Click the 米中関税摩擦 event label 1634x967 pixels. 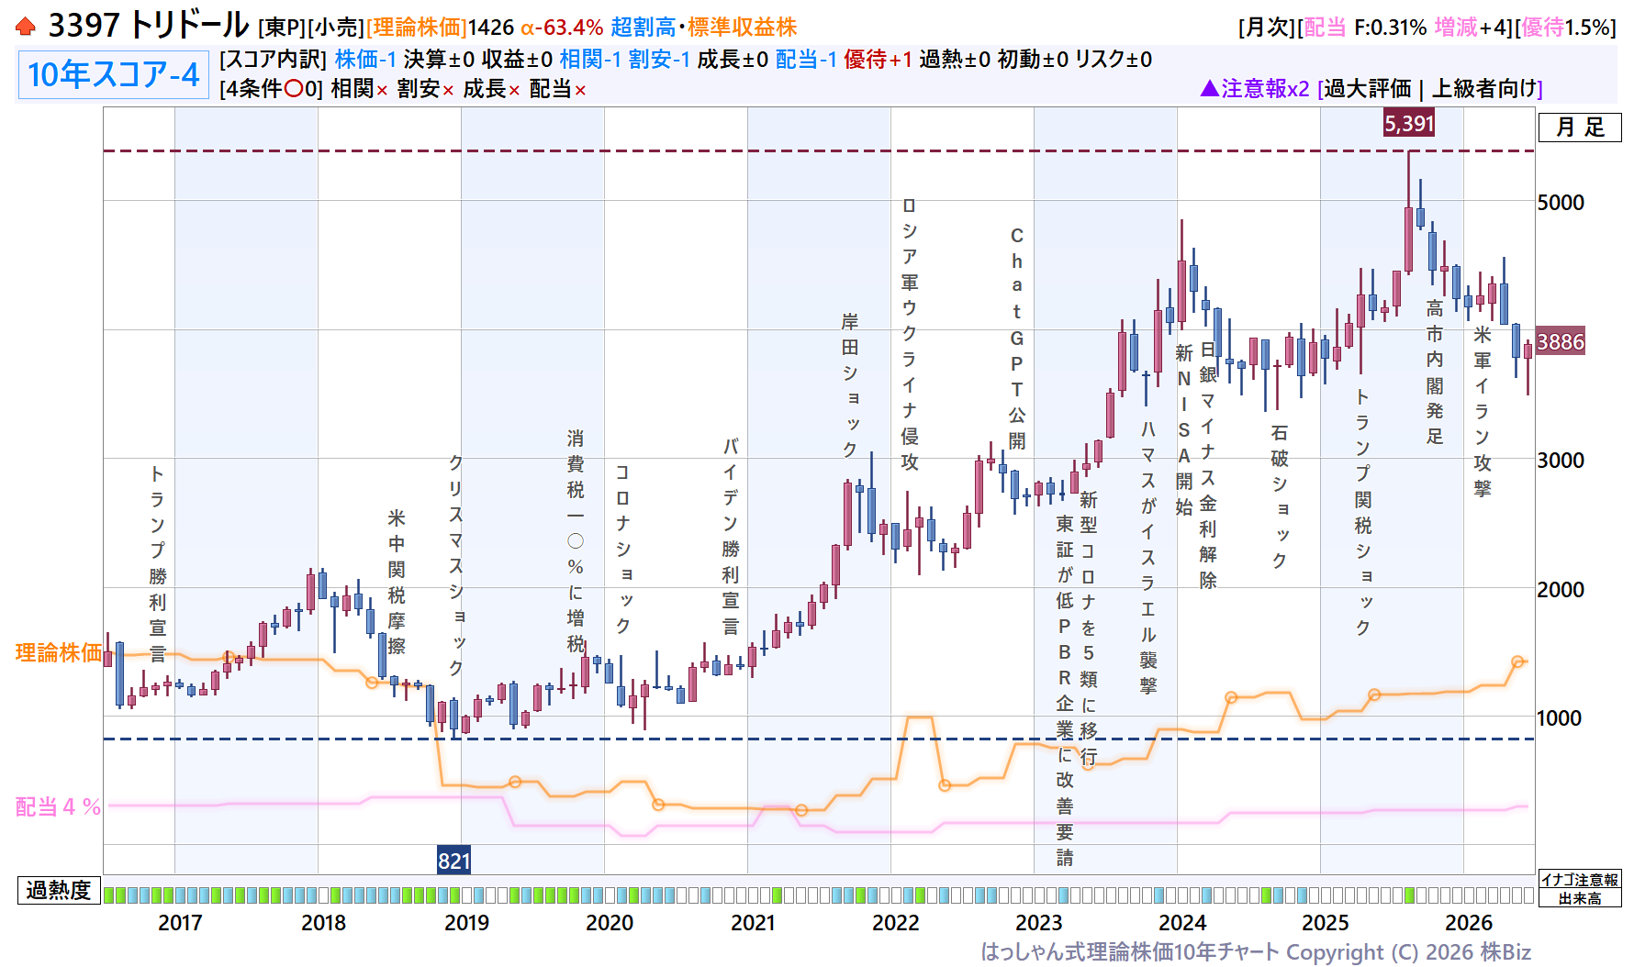click(397, 582)
